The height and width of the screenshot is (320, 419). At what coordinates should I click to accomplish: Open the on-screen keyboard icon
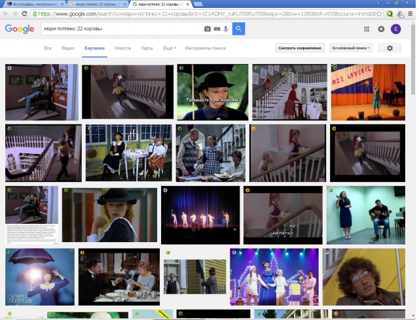click(x=217, y=29)
